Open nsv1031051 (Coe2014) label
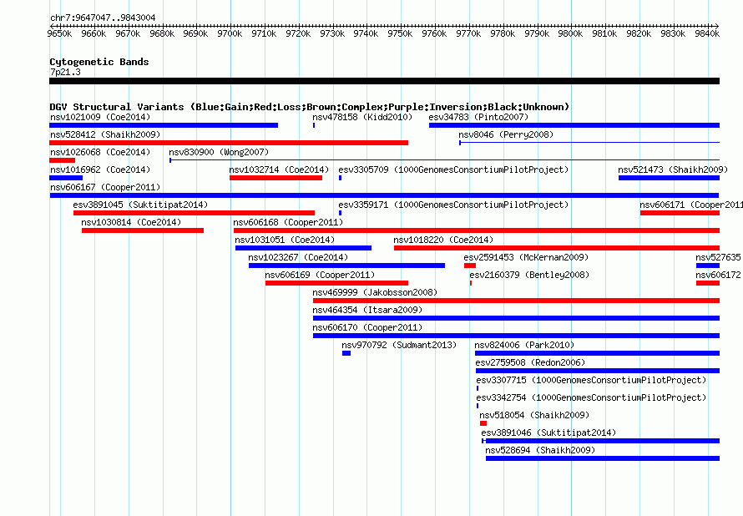The width and height of the screenshot is (743, 516). click(x=285, y=240)
